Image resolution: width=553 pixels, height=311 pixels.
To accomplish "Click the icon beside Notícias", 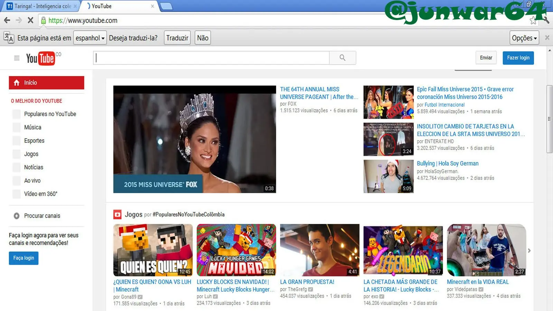I will tap(16, 167).
